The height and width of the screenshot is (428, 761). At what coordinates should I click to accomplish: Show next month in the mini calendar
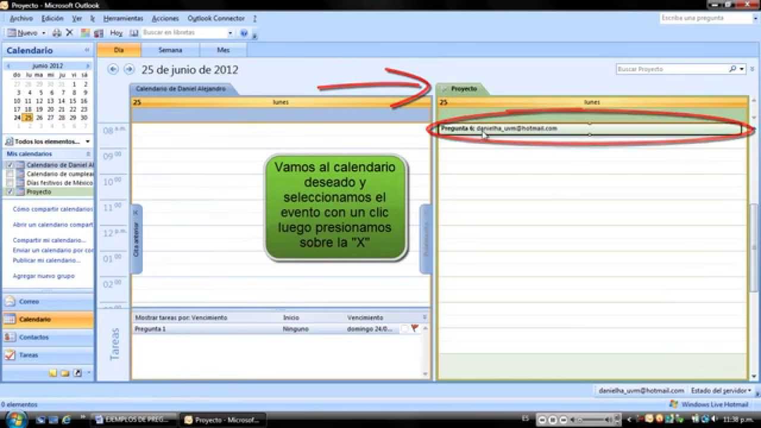[88, 66]
